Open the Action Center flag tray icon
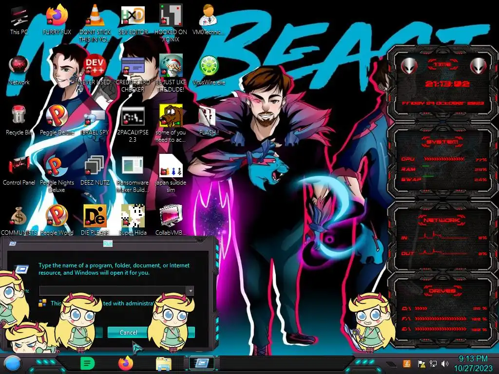The image size is (499, 374). tap(422, 363)
